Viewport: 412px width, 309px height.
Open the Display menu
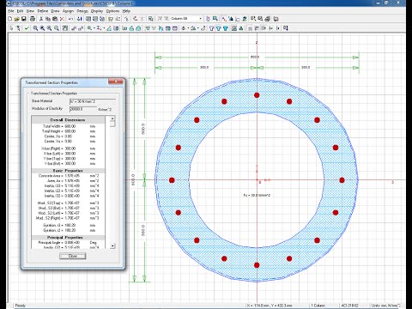click(x=97, y=11)
